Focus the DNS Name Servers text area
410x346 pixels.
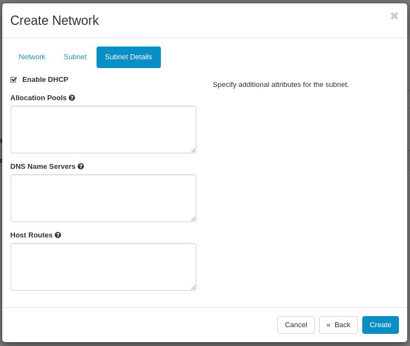103,198
